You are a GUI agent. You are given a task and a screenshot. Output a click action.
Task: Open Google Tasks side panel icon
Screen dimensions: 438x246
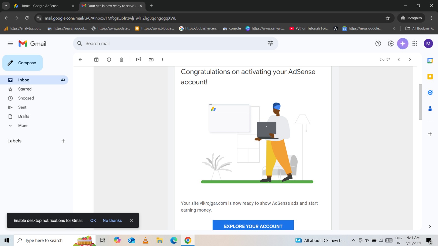pos(430,93)
